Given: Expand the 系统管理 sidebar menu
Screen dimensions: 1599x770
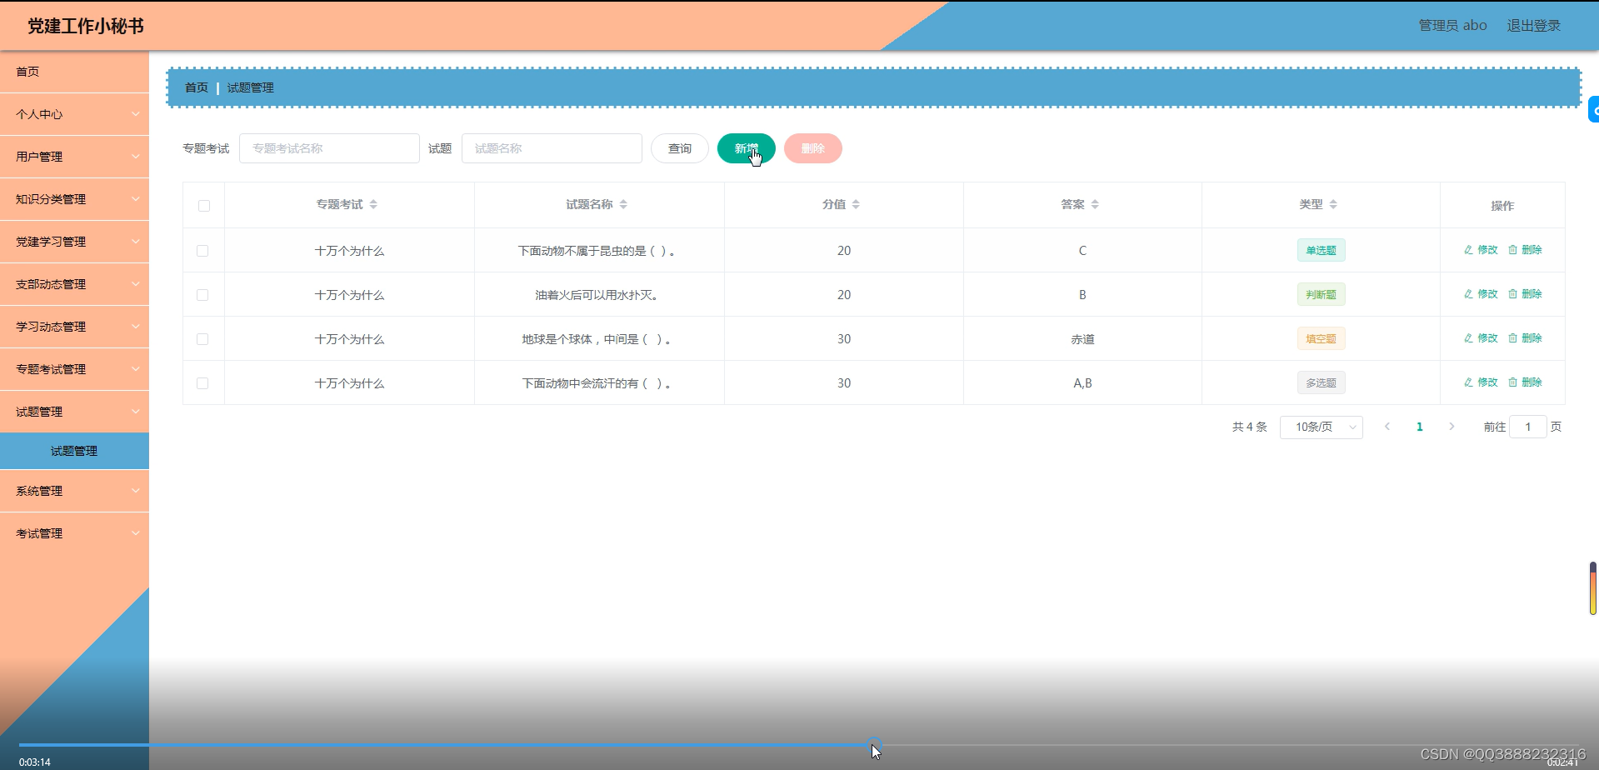Looking at the screenshot, I should click(74, 491).
